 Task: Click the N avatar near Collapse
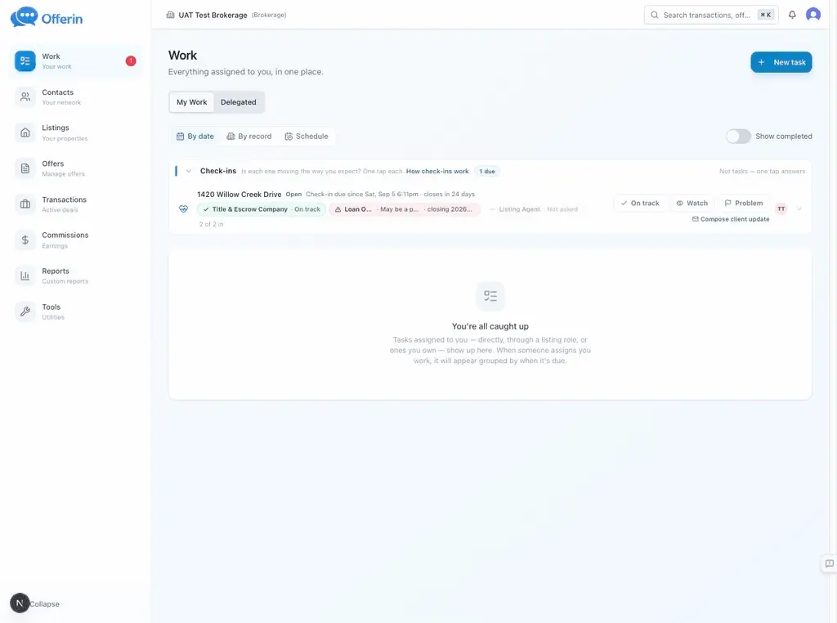20,603
